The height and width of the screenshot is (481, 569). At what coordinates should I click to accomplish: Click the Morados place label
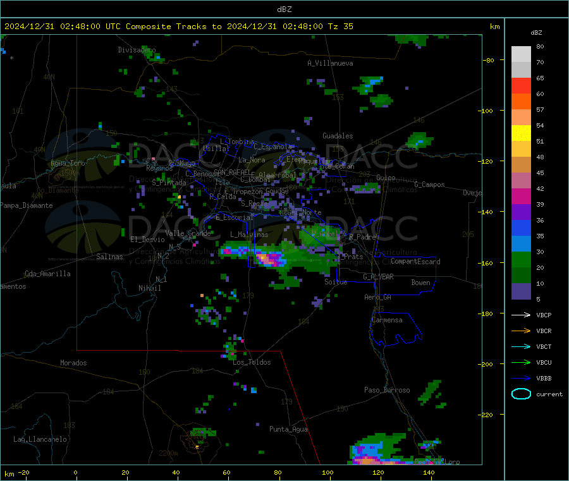(73, 363)
